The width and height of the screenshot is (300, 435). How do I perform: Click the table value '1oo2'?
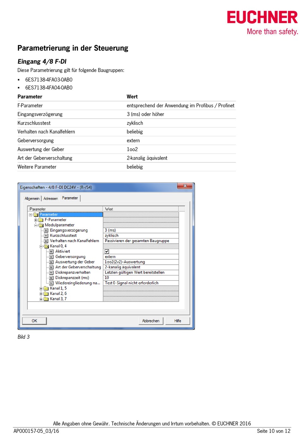132,150
